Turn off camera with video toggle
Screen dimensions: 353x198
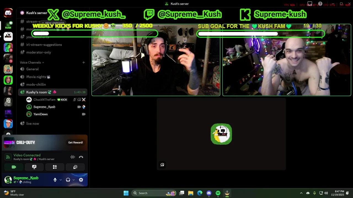point(14,167)
